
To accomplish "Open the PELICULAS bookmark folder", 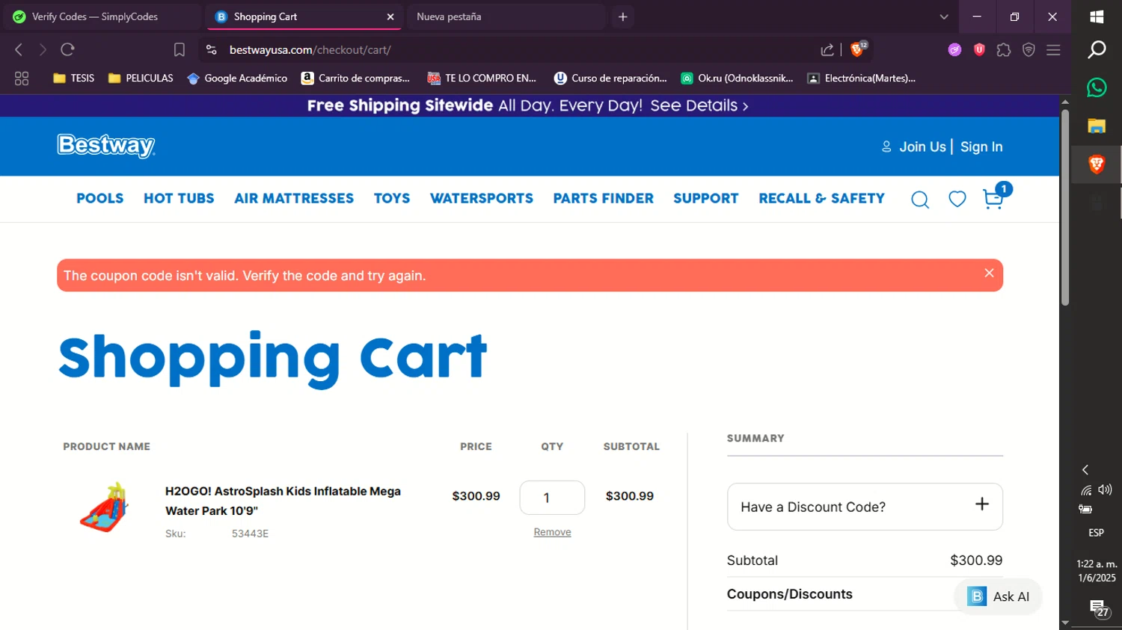I will click(141, 78).
